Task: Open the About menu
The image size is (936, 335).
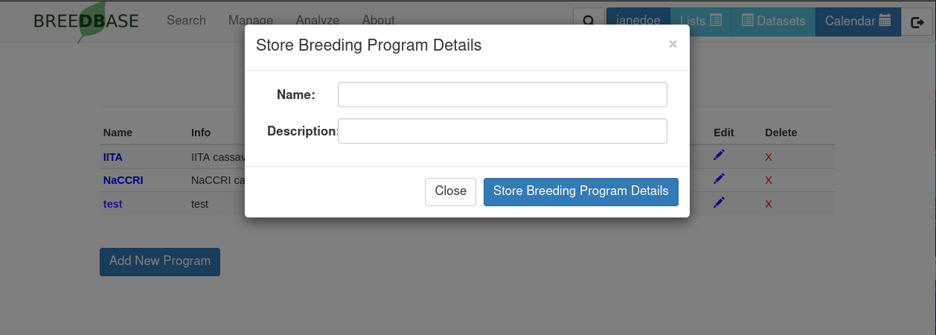Action: (379, 21)
